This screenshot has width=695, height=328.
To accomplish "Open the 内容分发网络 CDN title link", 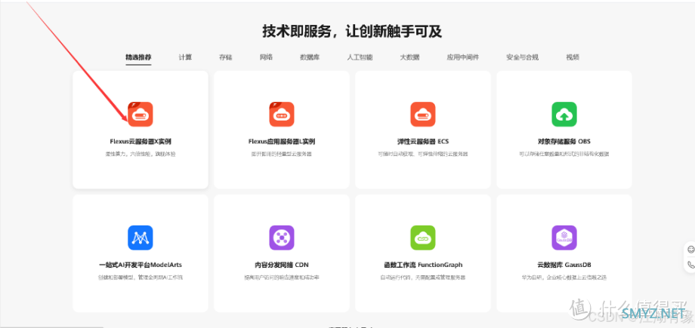I will coord(282,265).
